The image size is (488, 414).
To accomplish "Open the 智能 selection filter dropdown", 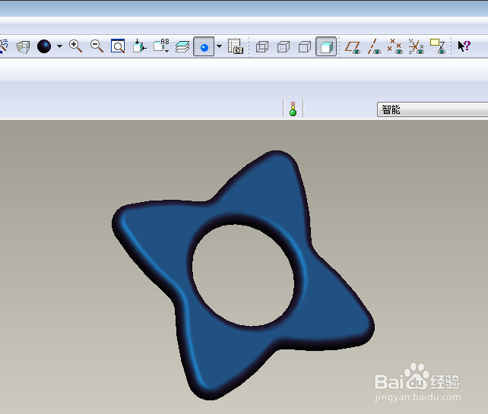I will 433,109.
